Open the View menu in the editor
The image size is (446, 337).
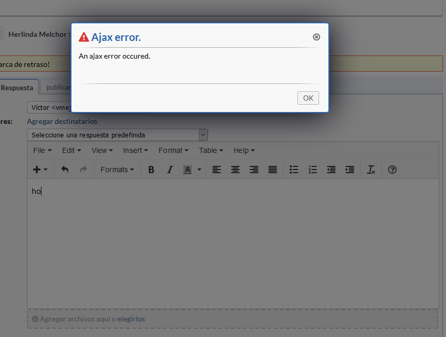coord(102,150)
